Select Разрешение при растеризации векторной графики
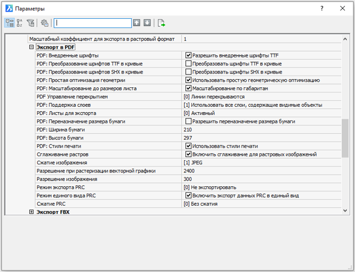 [x=96, y=171]
